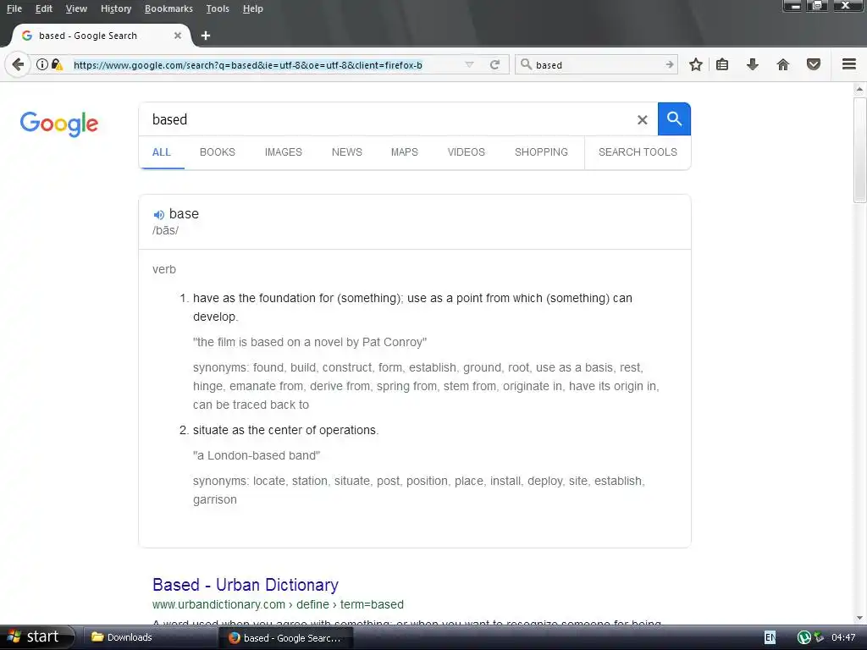Play pronunciation of 'base' via speaker icon

click(x=158, y=214)
